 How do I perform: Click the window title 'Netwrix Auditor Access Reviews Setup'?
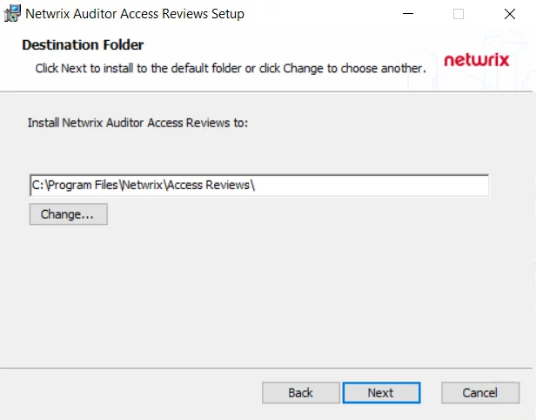pyautogui.click(x=135, y=14)
